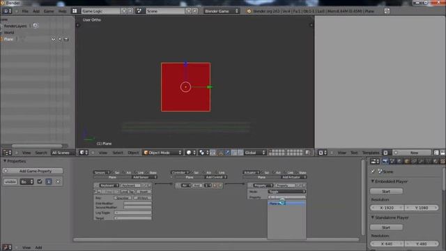Toggle Plane selectability arrow in outliner
This screenshot has width=446, height=251.
pos(60,39)
